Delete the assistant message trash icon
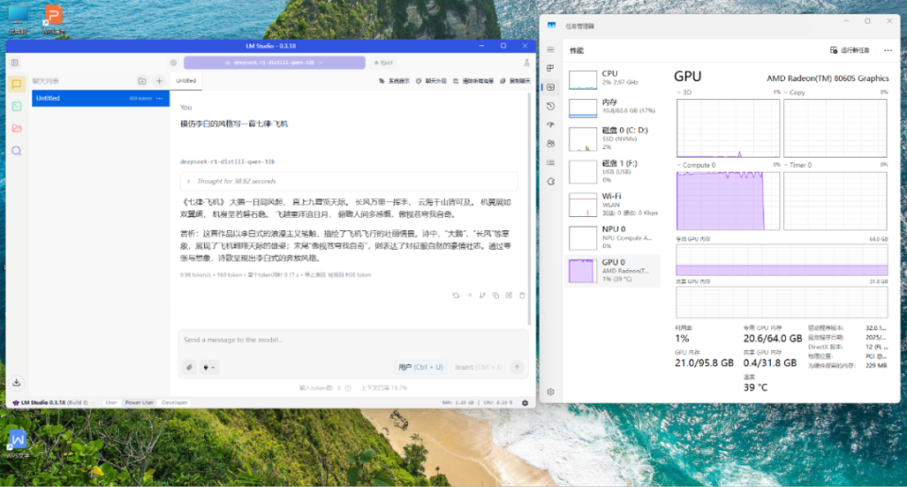The height and width of the screenshot is (487, 907). (x=522, y=295)
